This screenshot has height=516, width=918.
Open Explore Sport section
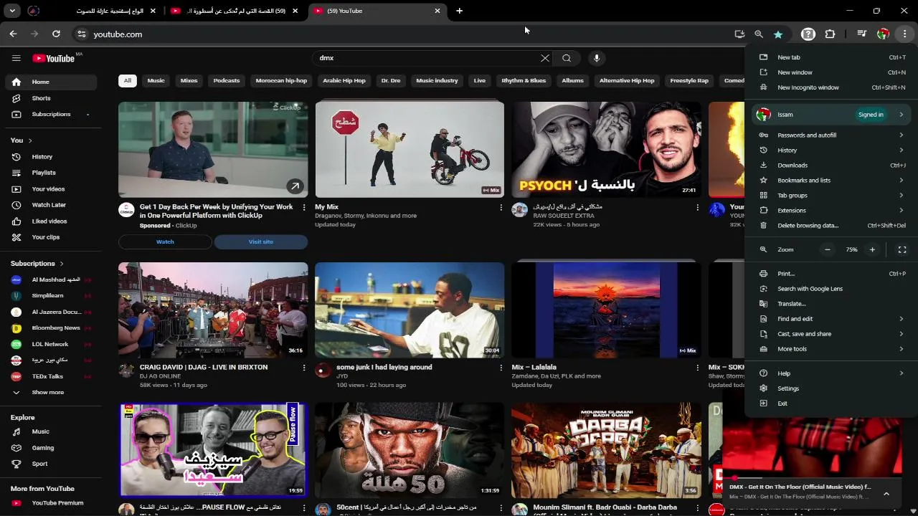point(50,464)
